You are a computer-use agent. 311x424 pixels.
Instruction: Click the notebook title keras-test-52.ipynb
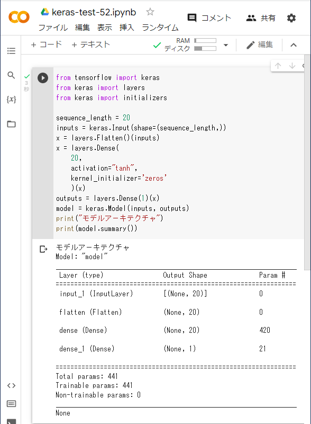pos(94,12)
